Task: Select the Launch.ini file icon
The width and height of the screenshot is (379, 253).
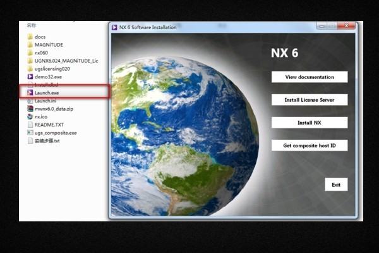Action: click(30, 101)
